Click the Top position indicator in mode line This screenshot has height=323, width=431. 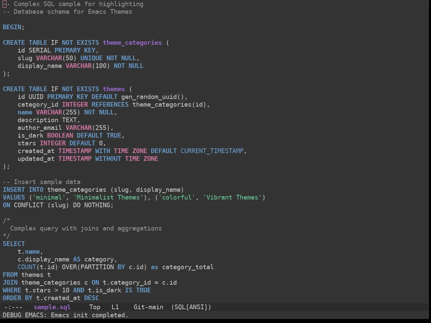click(95, 307)
